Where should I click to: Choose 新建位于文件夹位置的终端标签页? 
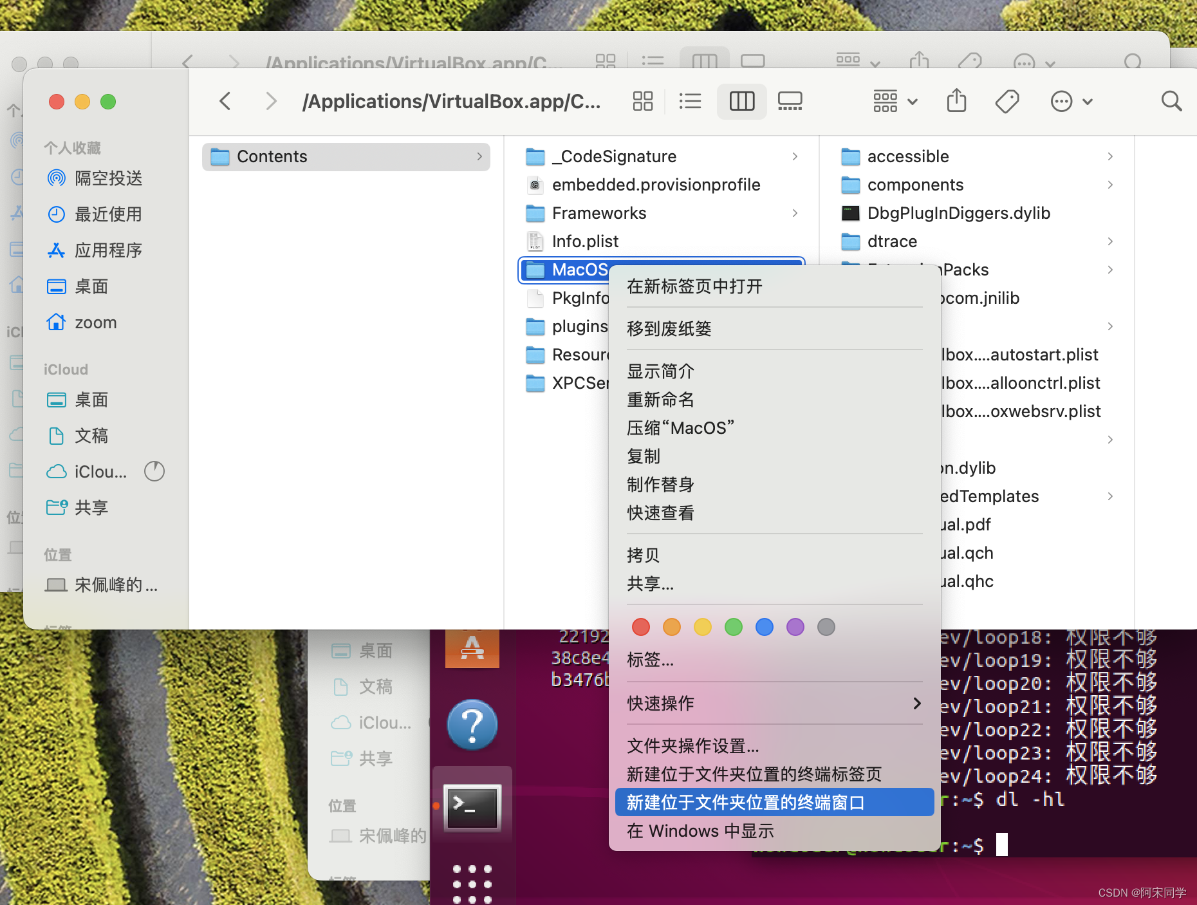click(x=774, y=774)
